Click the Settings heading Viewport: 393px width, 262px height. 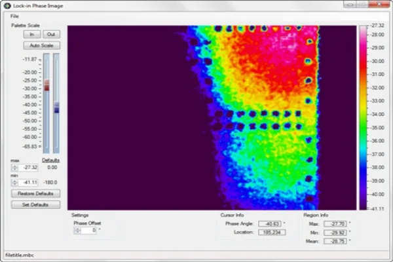(x=80, y=215)
